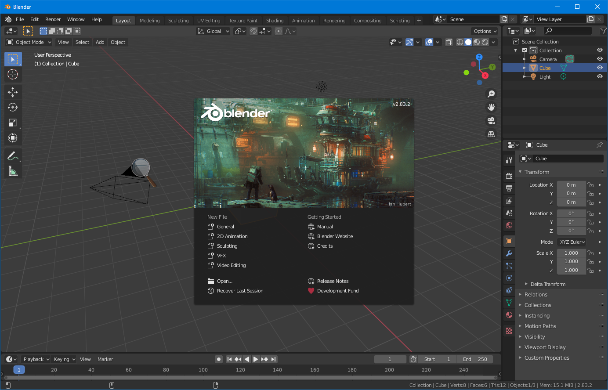Hide the Cube with eye icon
Viewport: 608px width, 390px height.
[x=600, y=68]
